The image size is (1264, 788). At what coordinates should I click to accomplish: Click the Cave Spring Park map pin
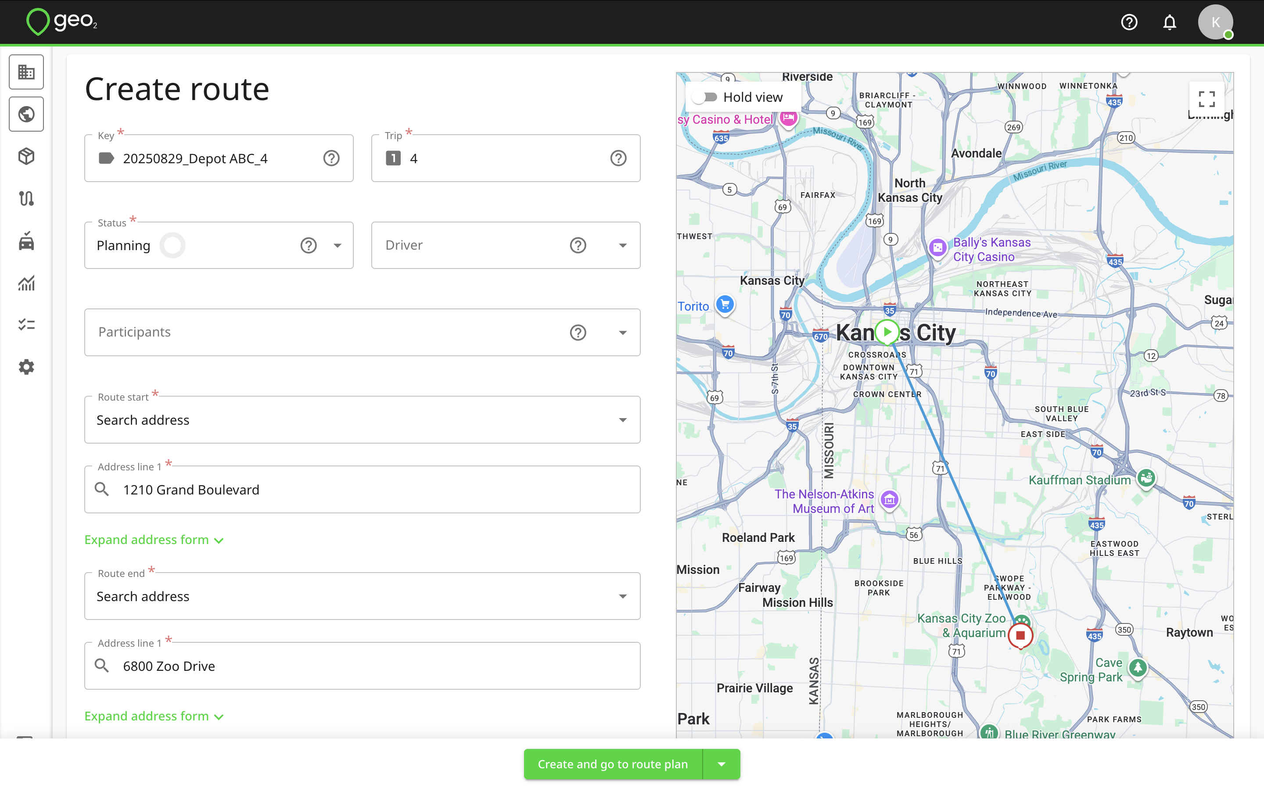point(1137,668)
